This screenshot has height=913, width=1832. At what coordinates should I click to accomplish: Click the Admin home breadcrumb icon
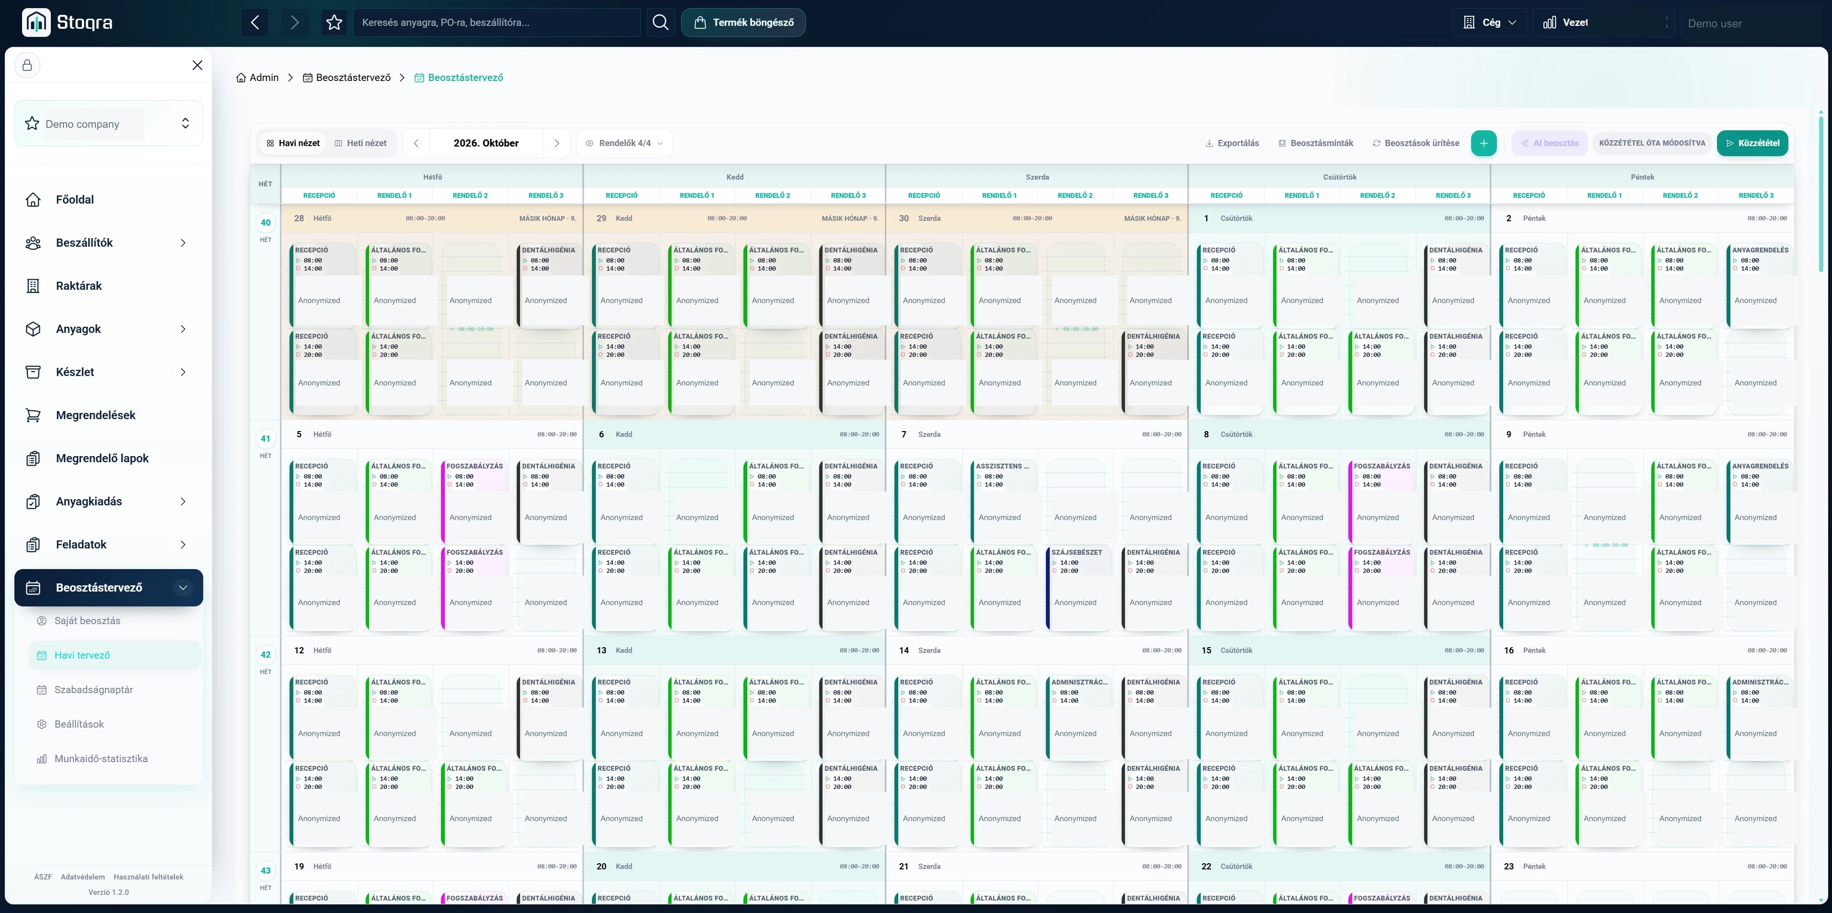coord(241,78)
